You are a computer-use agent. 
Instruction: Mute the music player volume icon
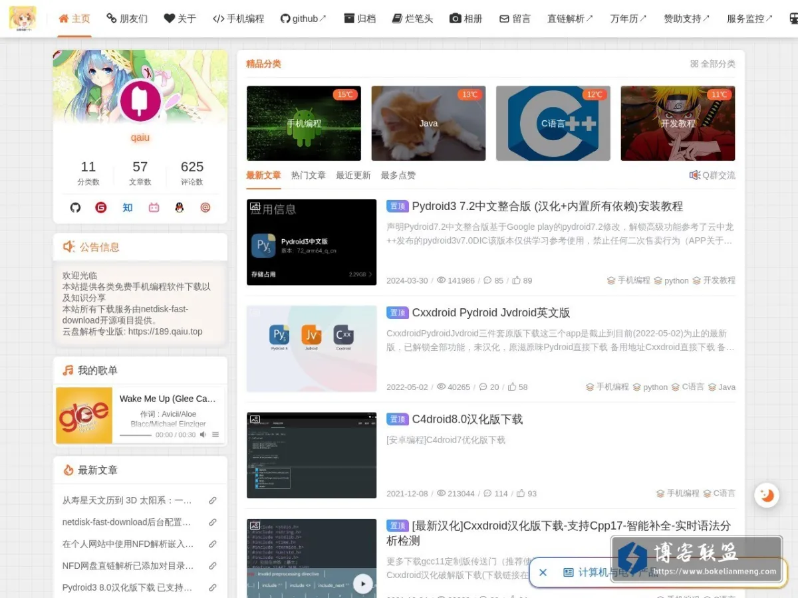point(203,435)
